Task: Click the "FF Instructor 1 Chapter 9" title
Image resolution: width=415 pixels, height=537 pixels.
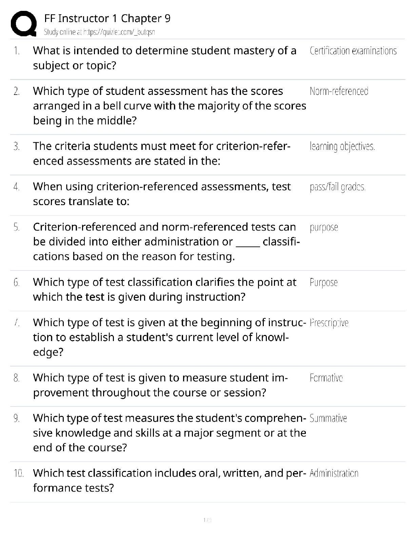Action: 107,18
